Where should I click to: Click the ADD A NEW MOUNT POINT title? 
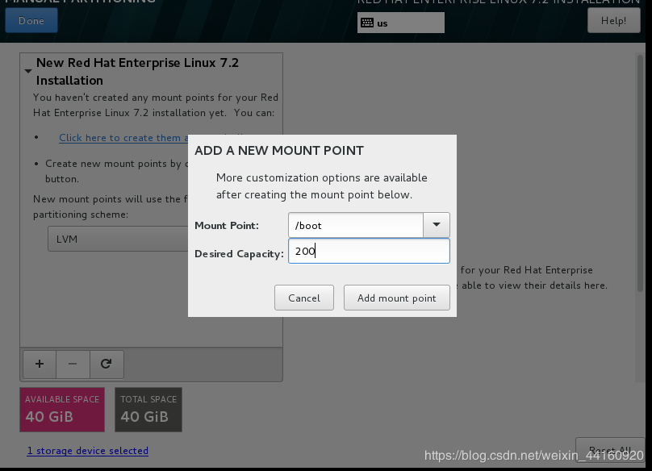[279, 151]
